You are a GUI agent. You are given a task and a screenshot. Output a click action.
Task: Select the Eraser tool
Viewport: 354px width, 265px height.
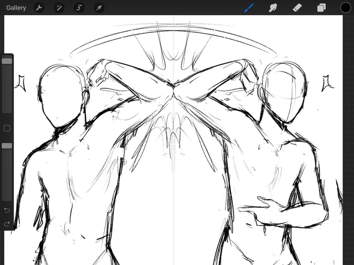point(297,8)
